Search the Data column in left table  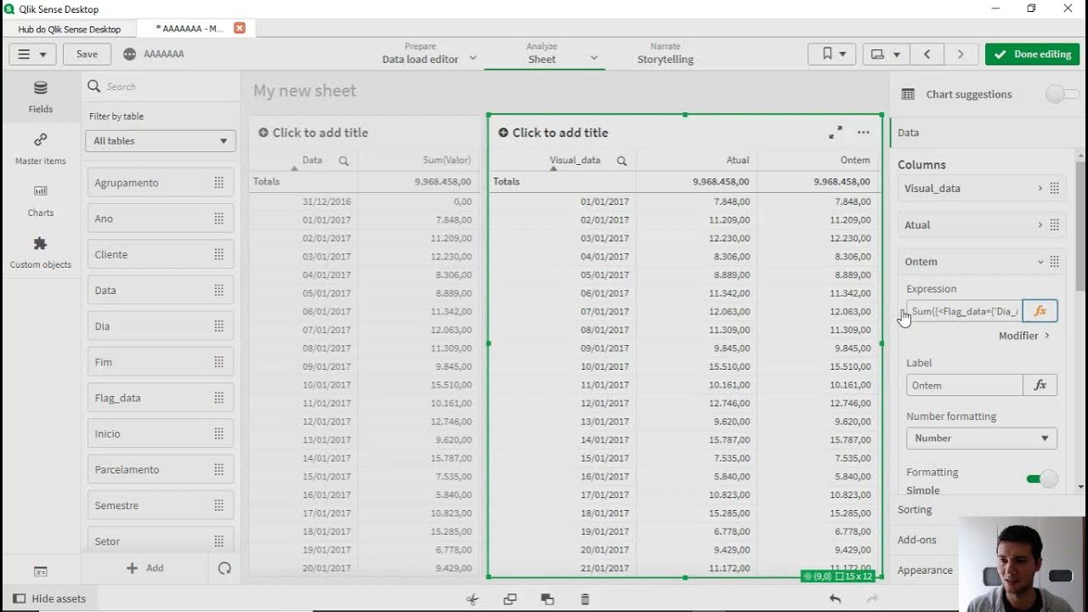coord(343,160)
